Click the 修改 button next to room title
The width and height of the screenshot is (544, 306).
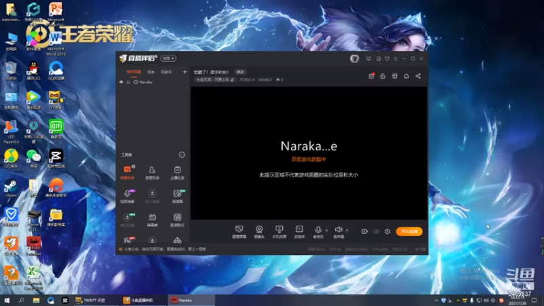pos(240,72)
